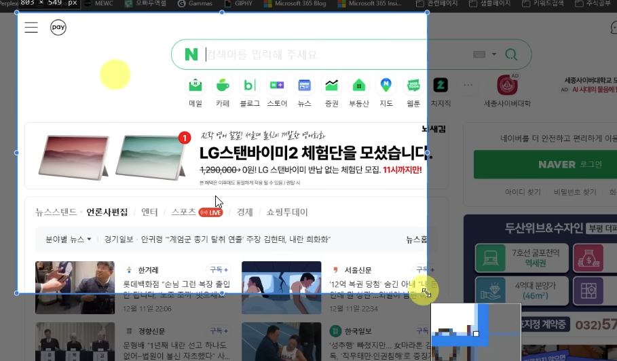This screenshot has height=361, width=617.
Task: Open the hamburger menu icon
Action: (x=31, y=28)
